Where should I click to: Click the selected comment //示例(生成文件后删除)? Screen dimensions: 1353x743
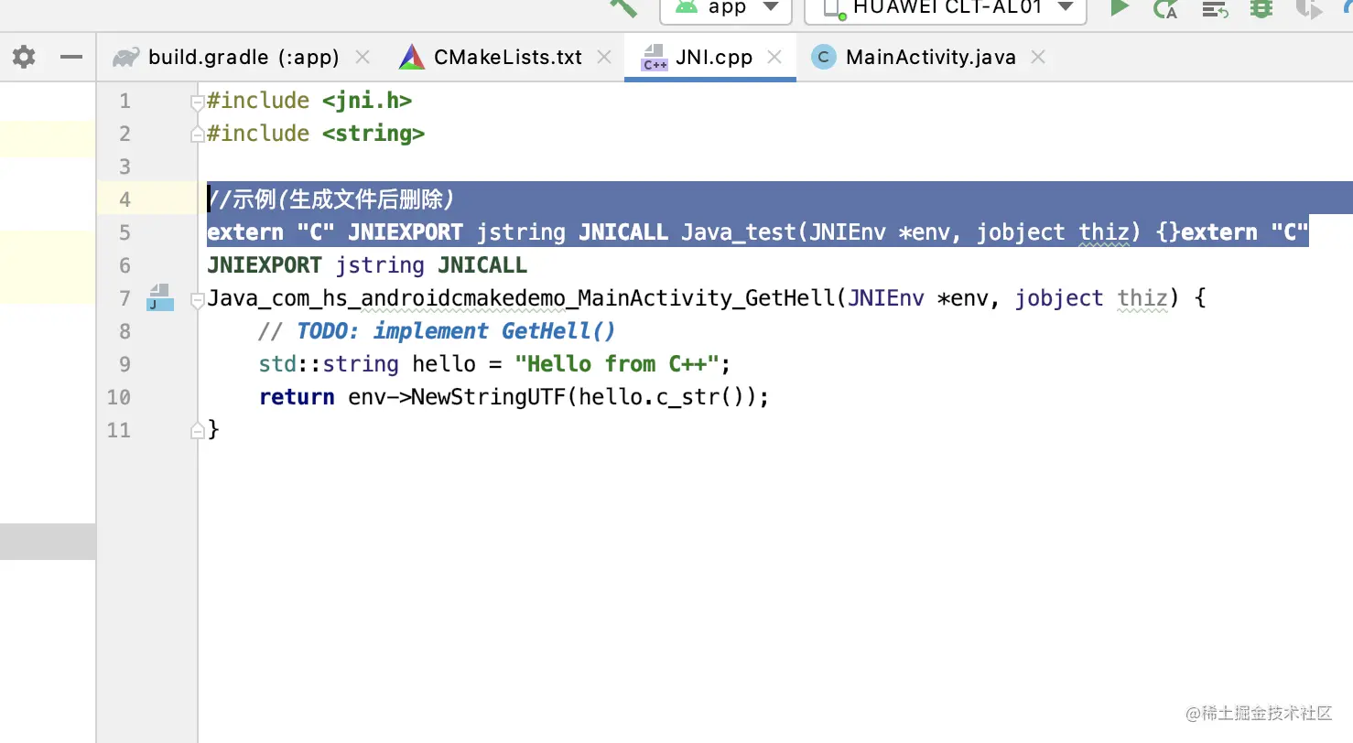pos(331,199)
